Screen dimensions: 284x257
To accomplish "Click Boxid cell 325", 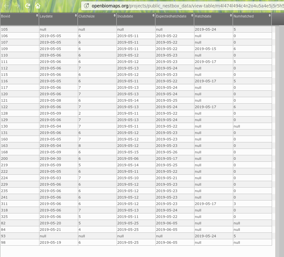I will pyautogui.click(x=20, y=217).
